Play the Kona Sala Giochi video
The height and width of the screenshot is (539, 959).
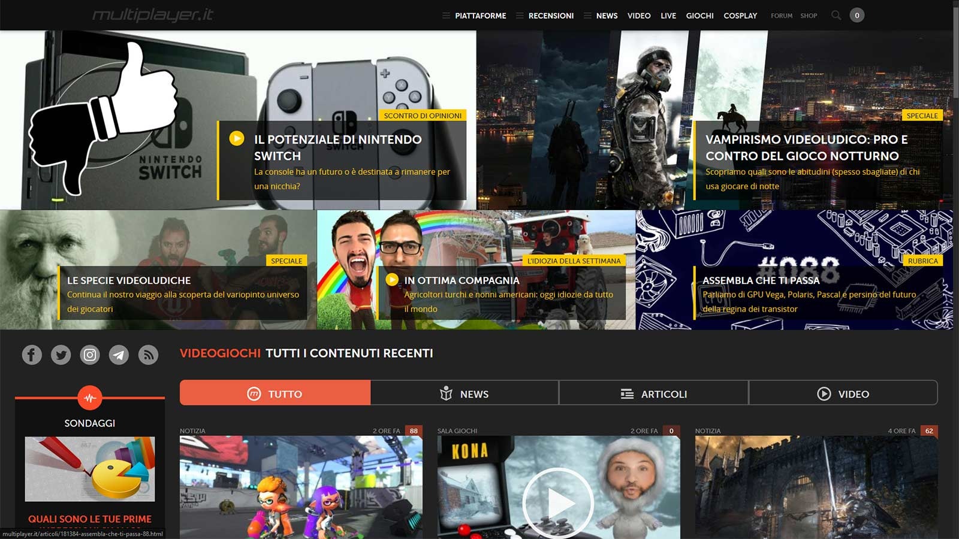(x=558, y=503)
